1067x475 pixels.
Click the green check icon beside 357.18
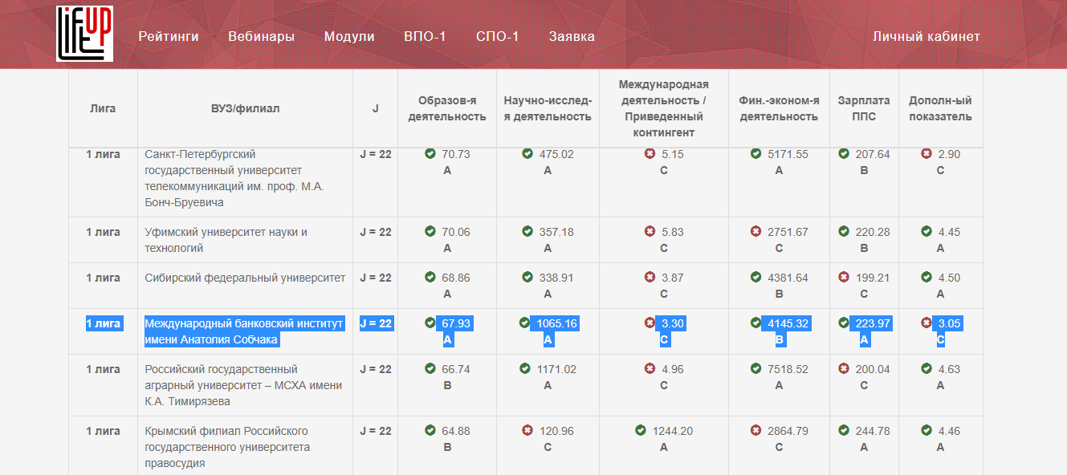click(x=527, y=232)
